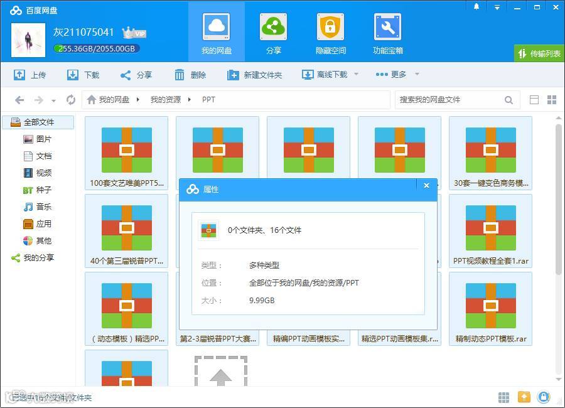The width and height of the screenshot is (565, 408).
Task: Open the 隐藏空间 tab
Action: [x=330, y=33]
